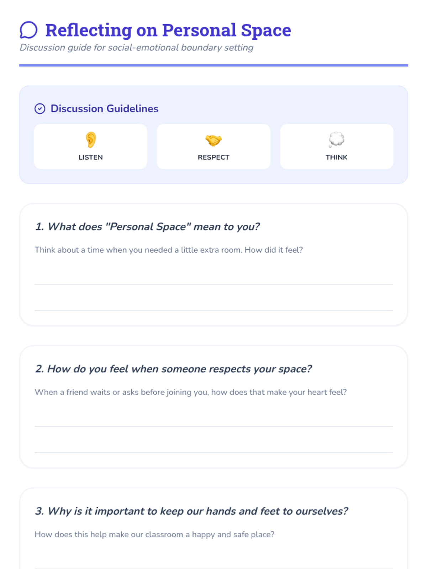
Task: Click question 3 heading about hands and feet
Action: pos(191,511)
